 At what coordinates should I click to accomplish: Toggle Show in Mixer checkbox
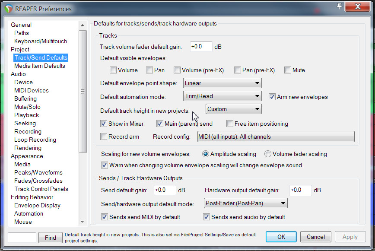(104, 124)
